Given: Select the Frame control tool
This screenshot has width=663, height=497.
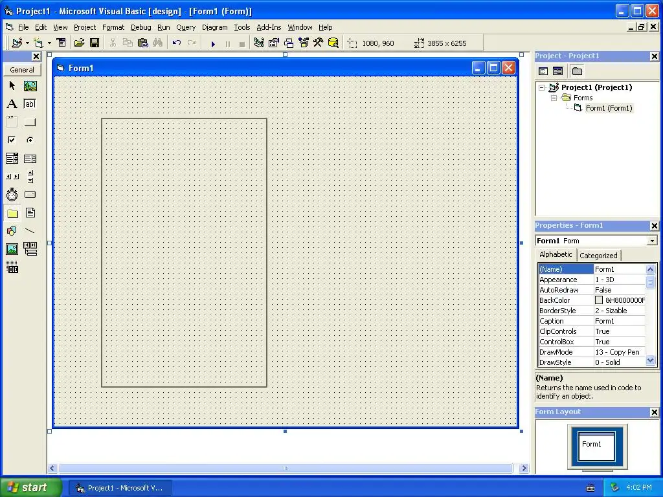Looking at the screenshot, I should (12, 122).
